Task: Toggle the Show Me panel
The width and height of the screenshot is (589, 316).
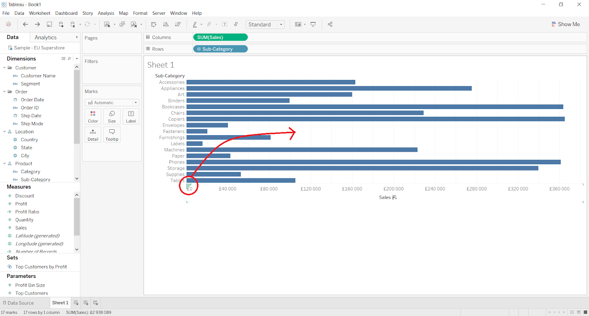Action: pyautogui.click(x=565, y=24)
